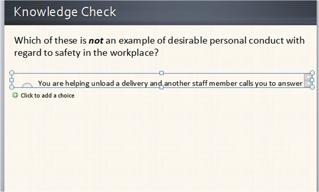Click the empty slide area below the choices

161,144
